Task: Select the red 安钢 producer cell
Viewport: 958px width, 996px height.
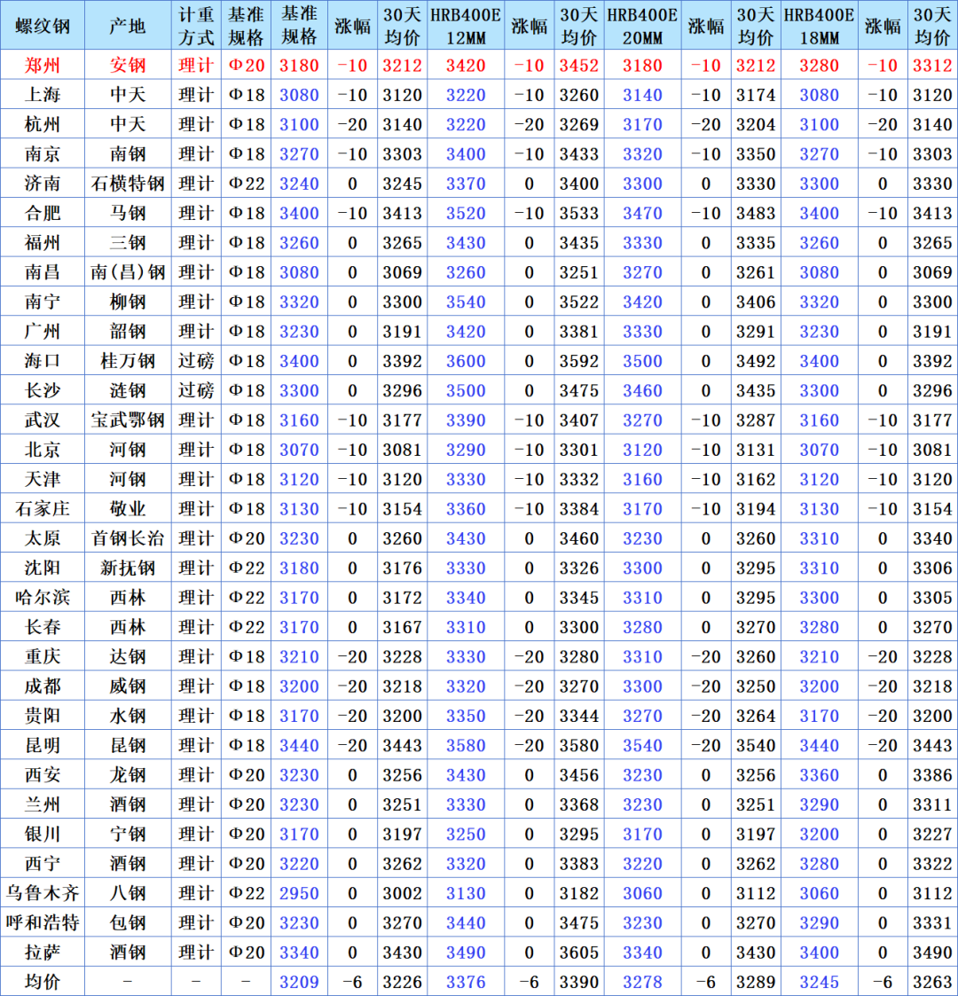Action: (128, 65)
